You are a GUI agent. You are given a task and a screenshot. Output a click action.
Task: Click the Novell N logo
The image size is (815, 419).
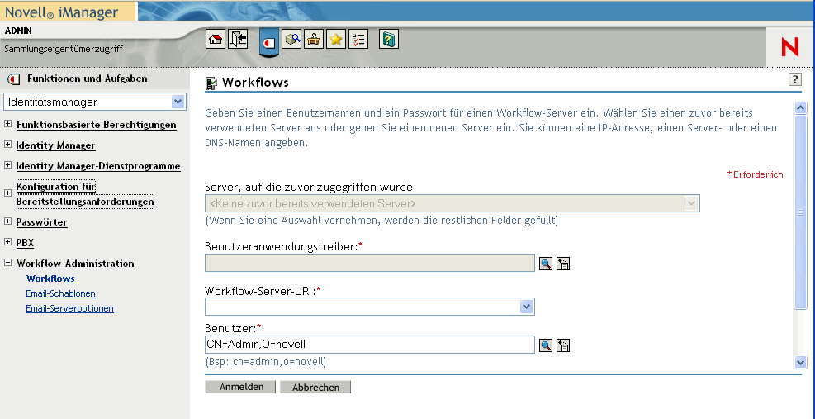790,47
